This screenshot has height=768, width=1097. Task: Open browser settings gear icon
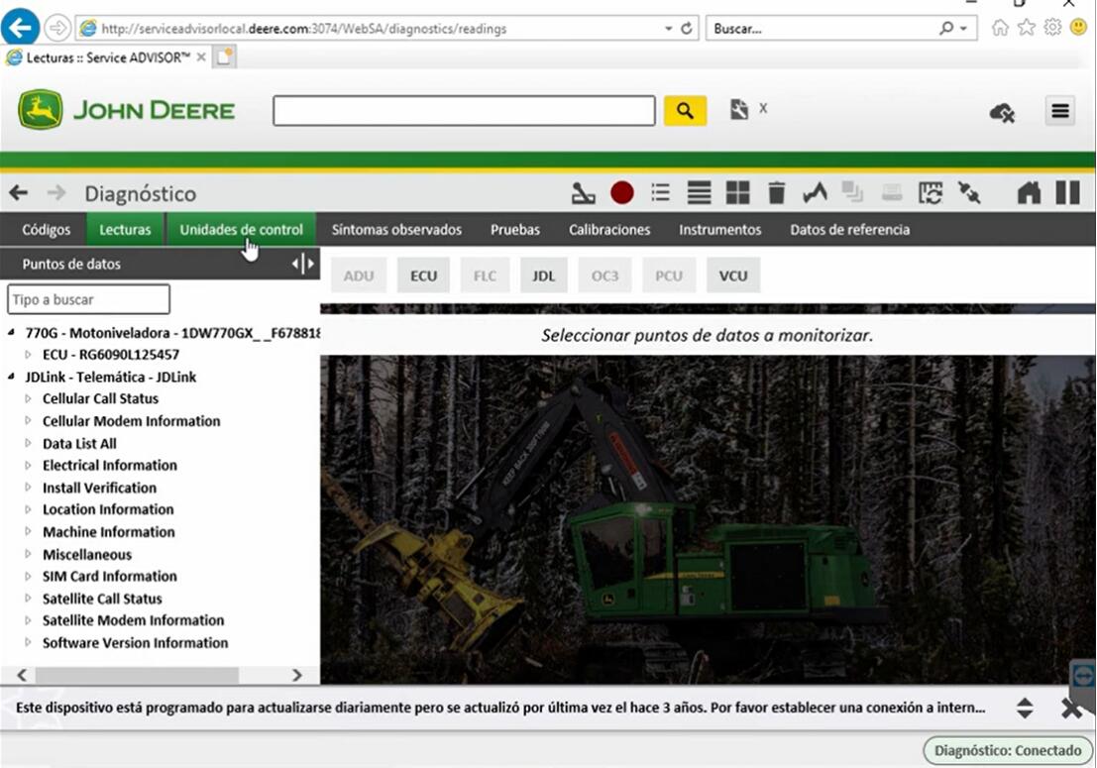1052,28
